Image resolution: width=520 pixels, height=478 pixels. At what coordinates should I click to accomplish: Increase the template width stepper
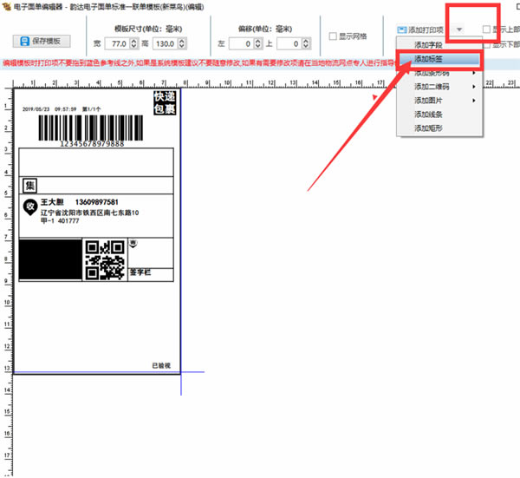[133, 41]
